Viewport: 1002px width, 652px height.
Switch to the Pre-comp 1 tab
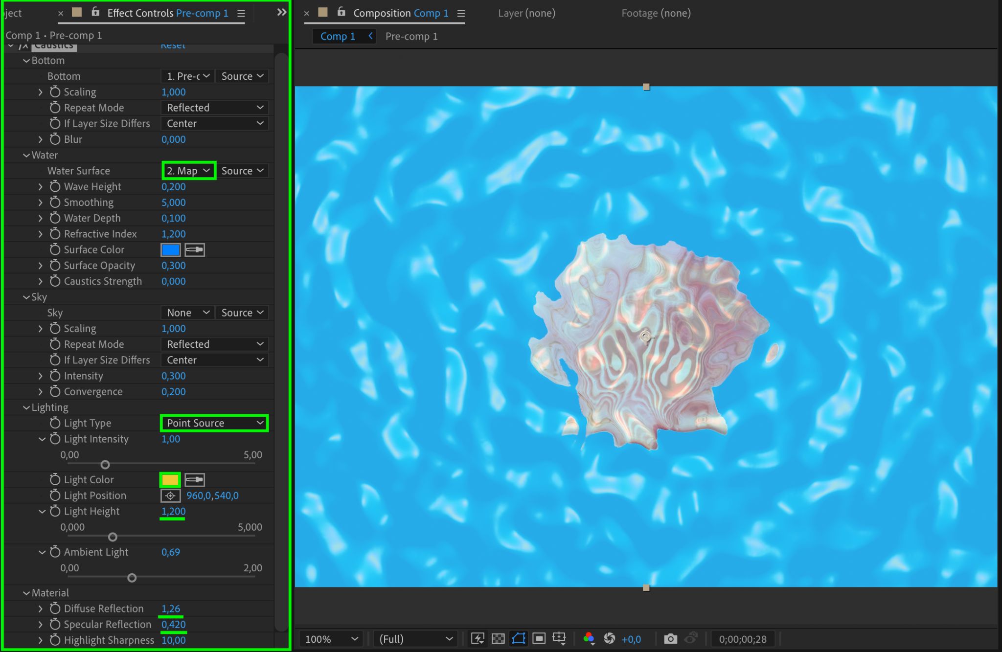tap(411, 36)
